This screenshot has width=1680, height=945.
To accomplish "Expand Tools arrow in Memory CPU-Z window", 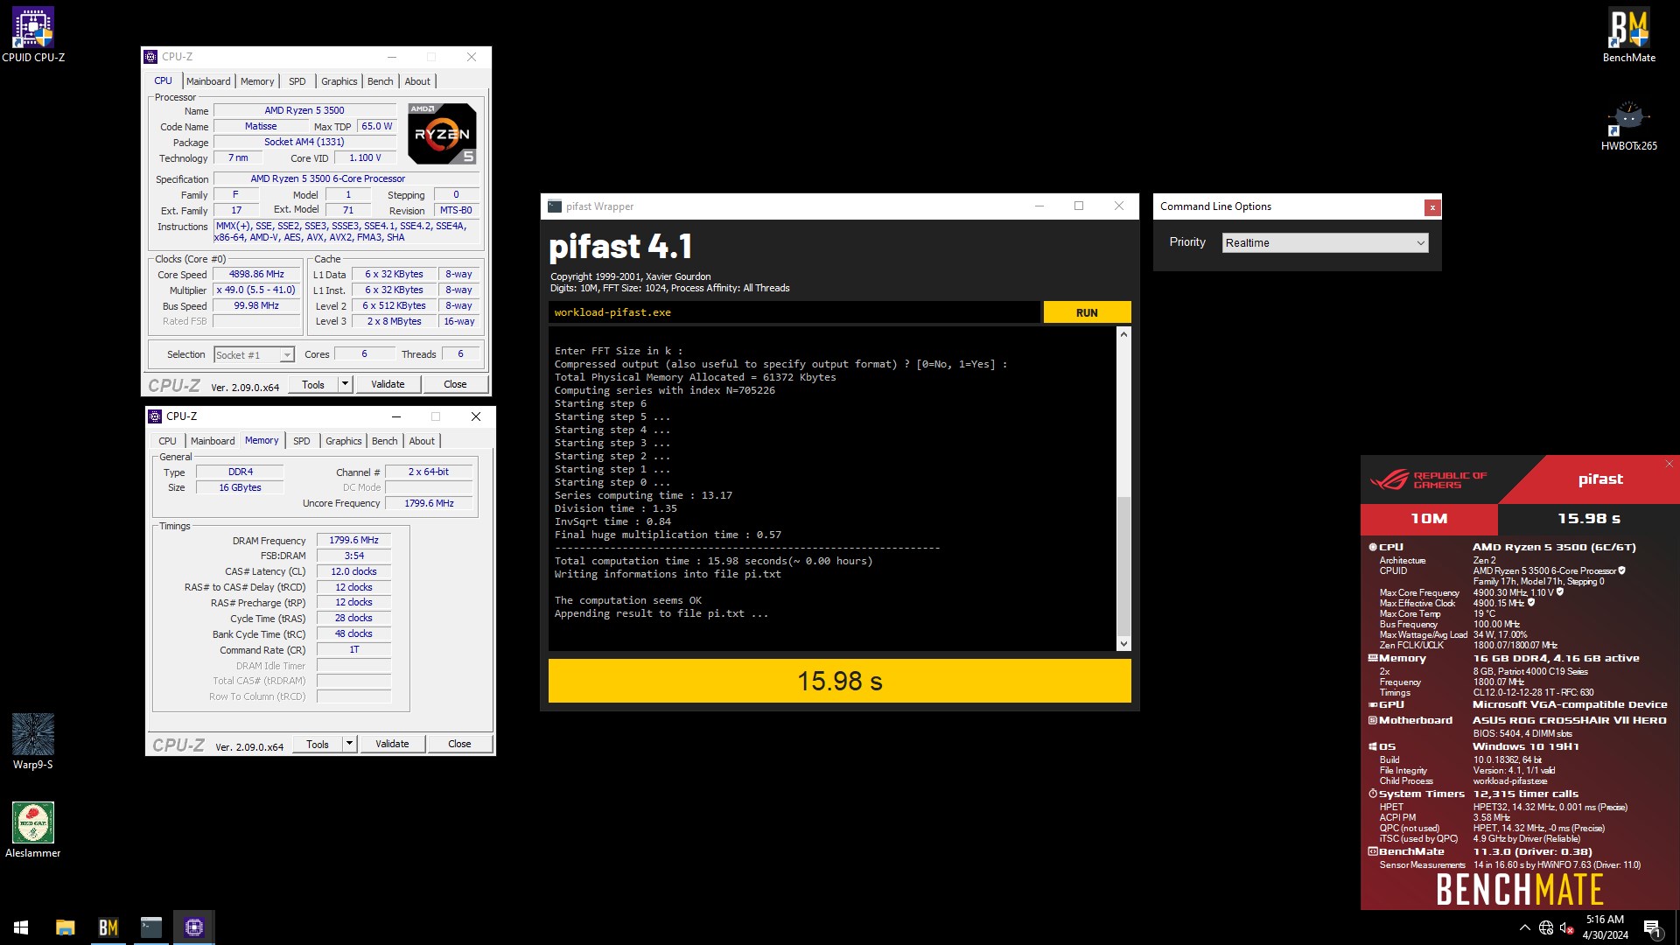I will click(349, 744).
